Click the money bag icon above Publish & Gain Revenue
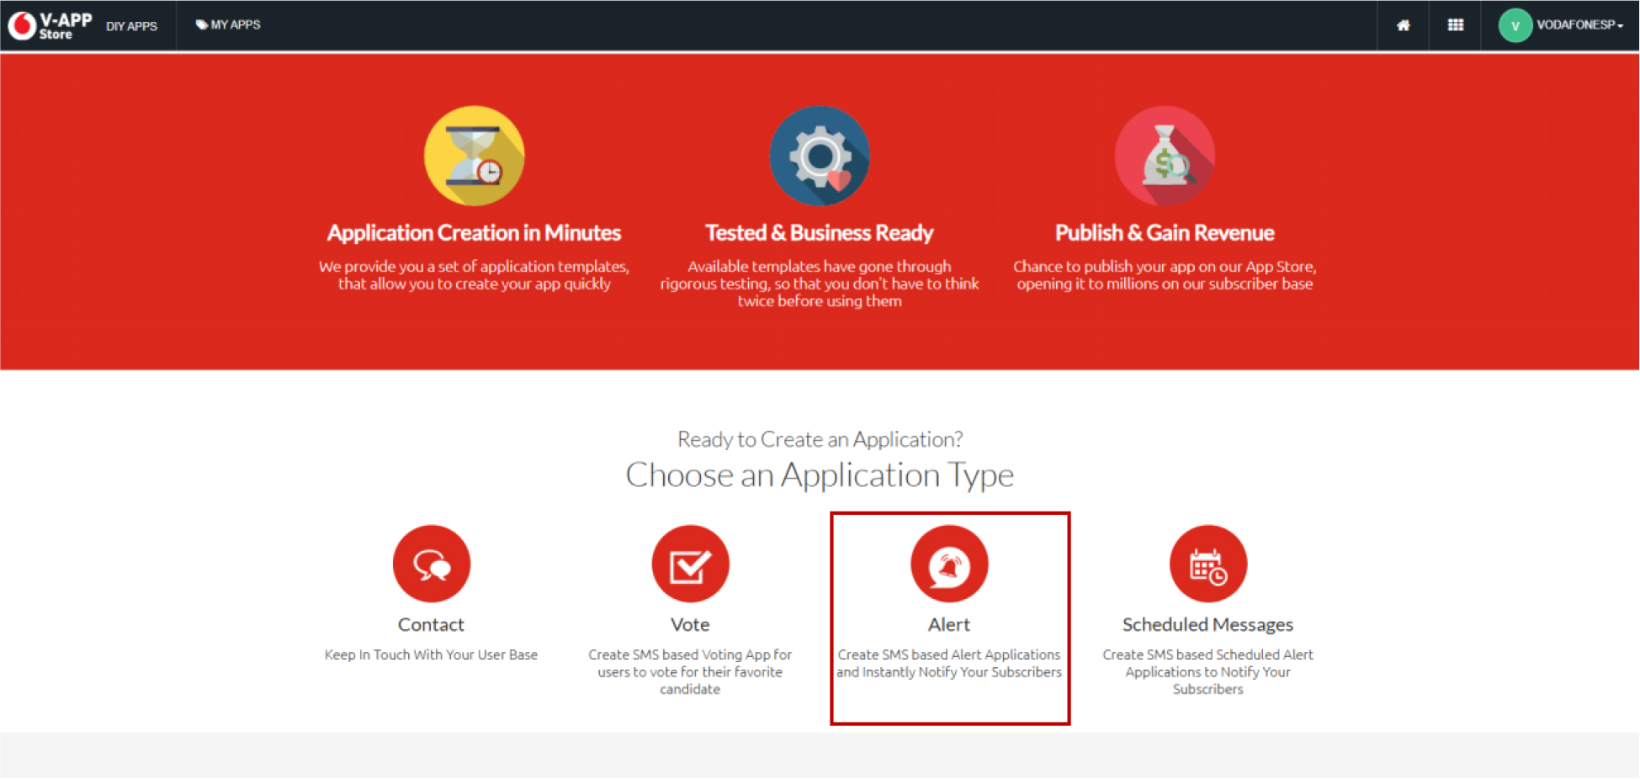Viewport: 1640px width, 779px height. click(1165, 156)
